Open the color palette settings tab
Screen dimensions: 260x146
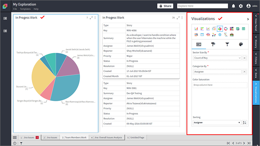[241, 44]
